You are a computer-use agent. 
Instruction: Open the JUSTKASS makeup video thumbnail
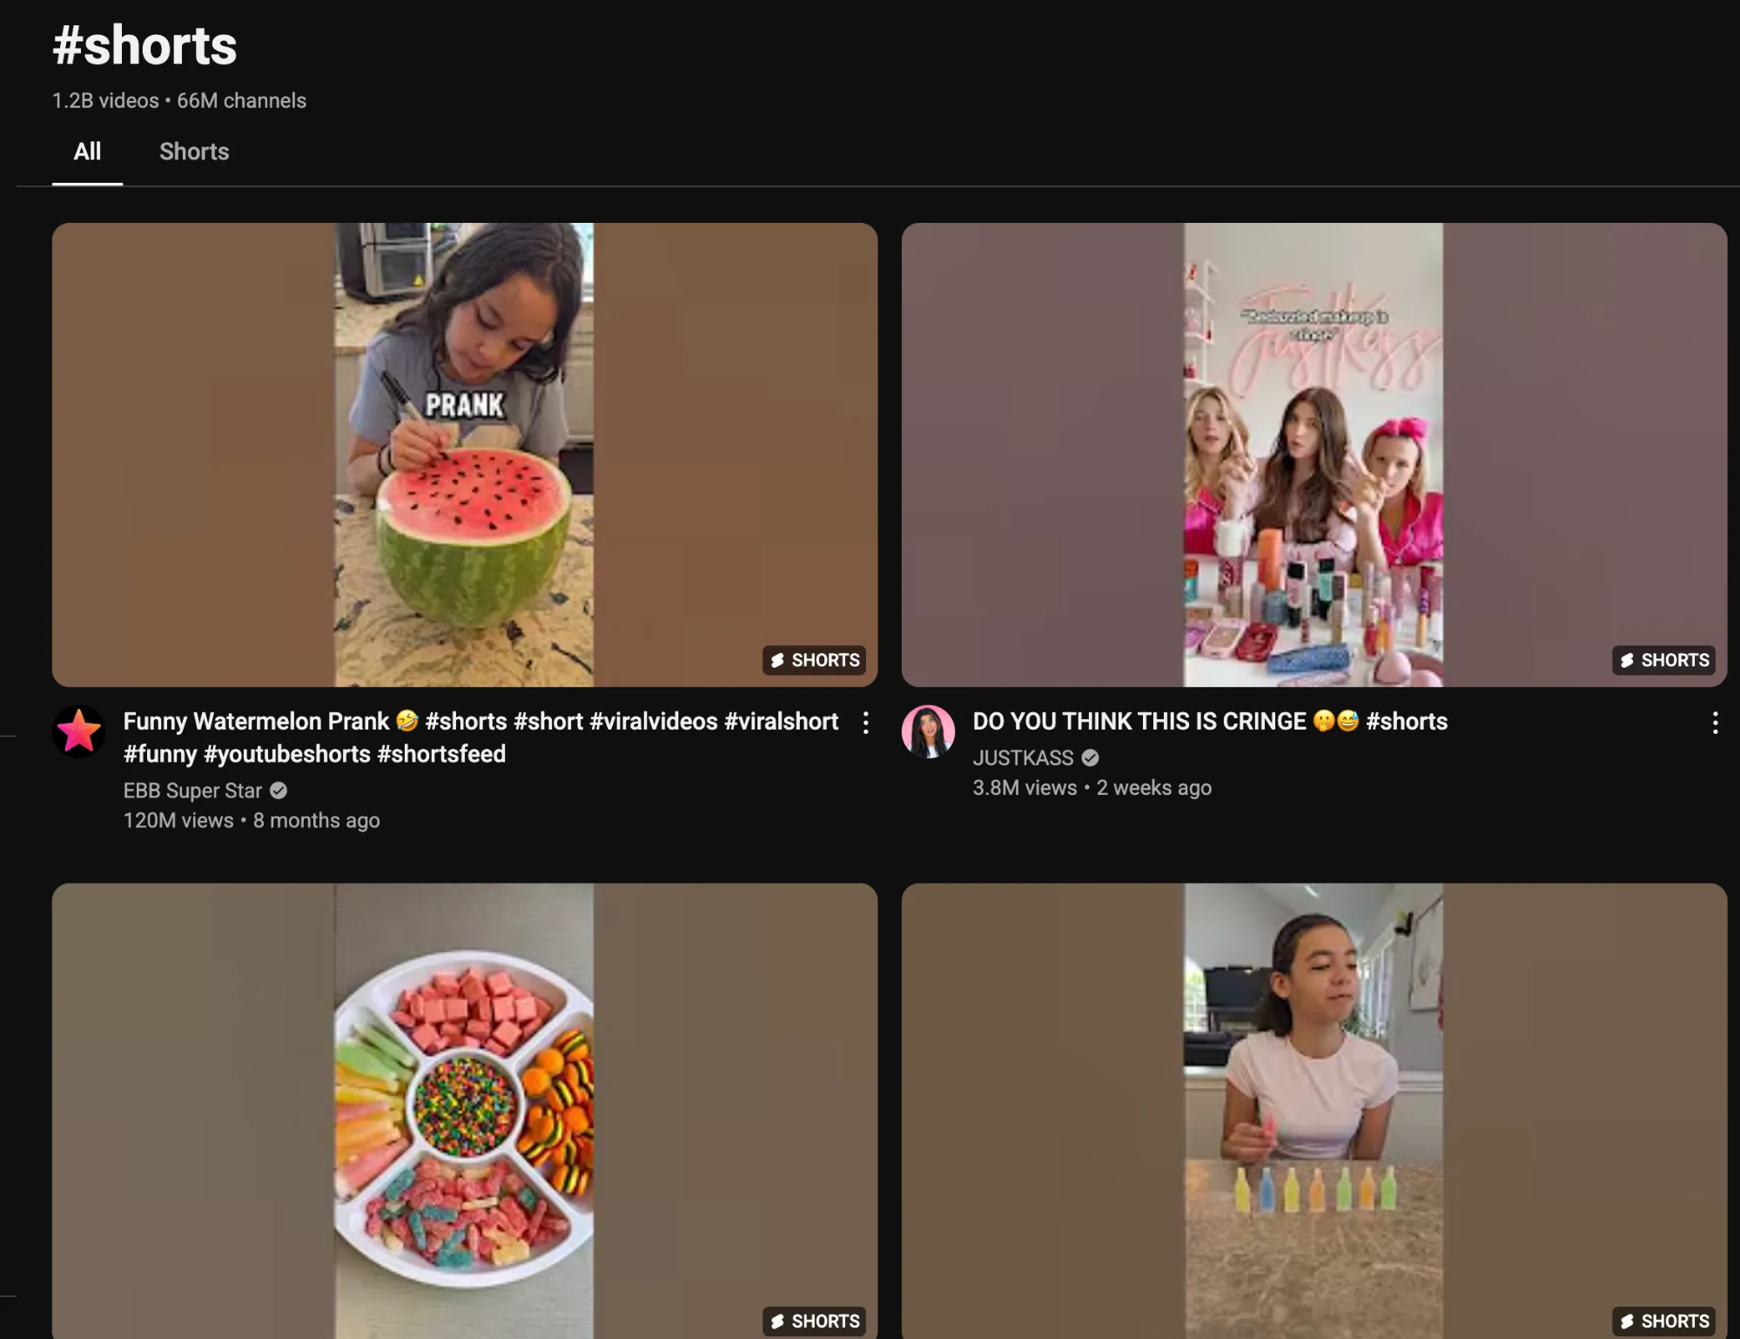tap(1314, 454)
